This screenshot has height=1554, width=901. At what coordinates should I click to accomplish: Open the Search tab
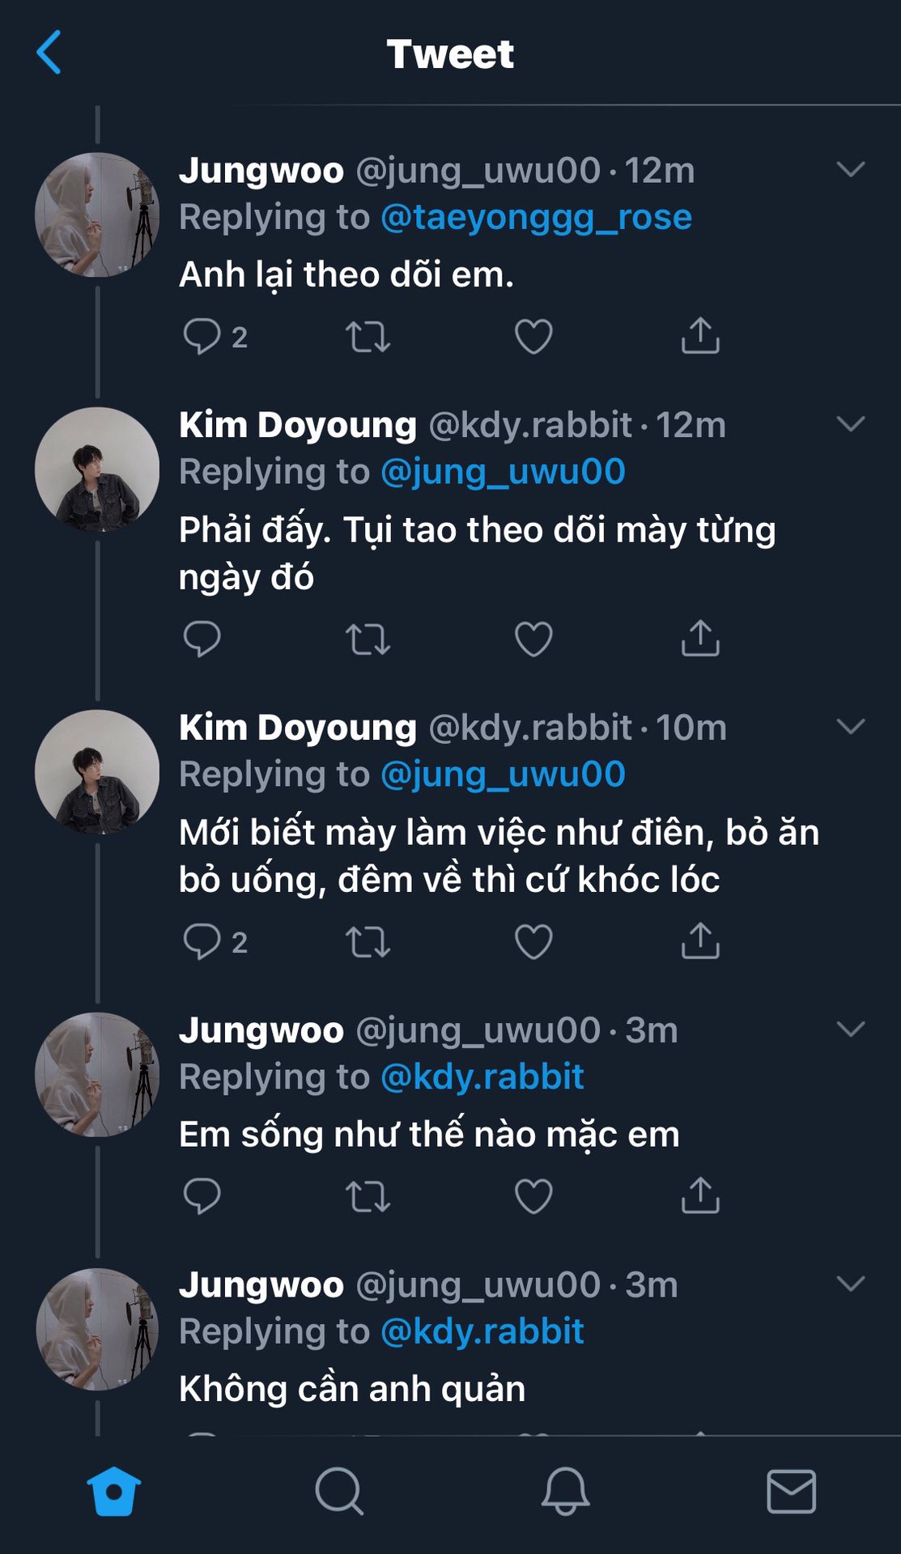coord(339,1491)
